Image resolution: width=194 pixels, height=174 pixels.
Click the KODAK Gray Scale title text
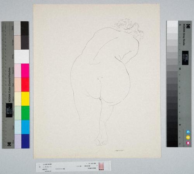184,34
